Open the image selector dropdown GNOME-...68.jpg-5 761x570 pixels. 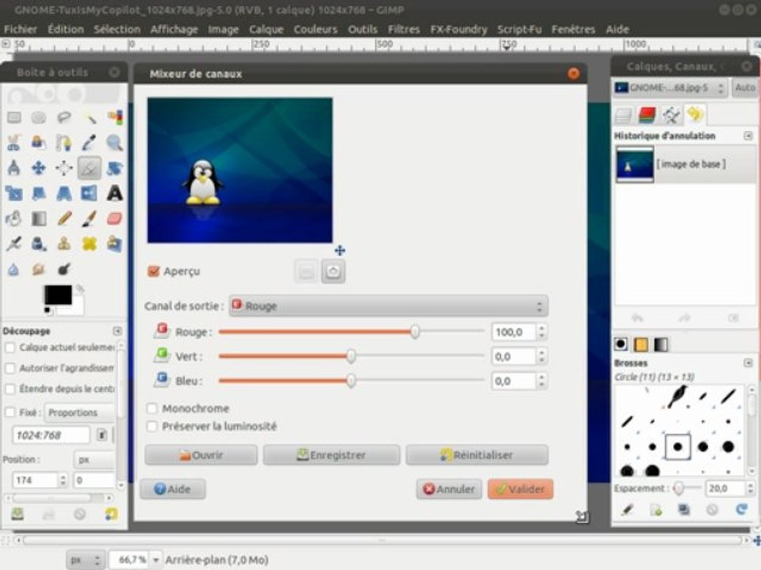[670, 88]
